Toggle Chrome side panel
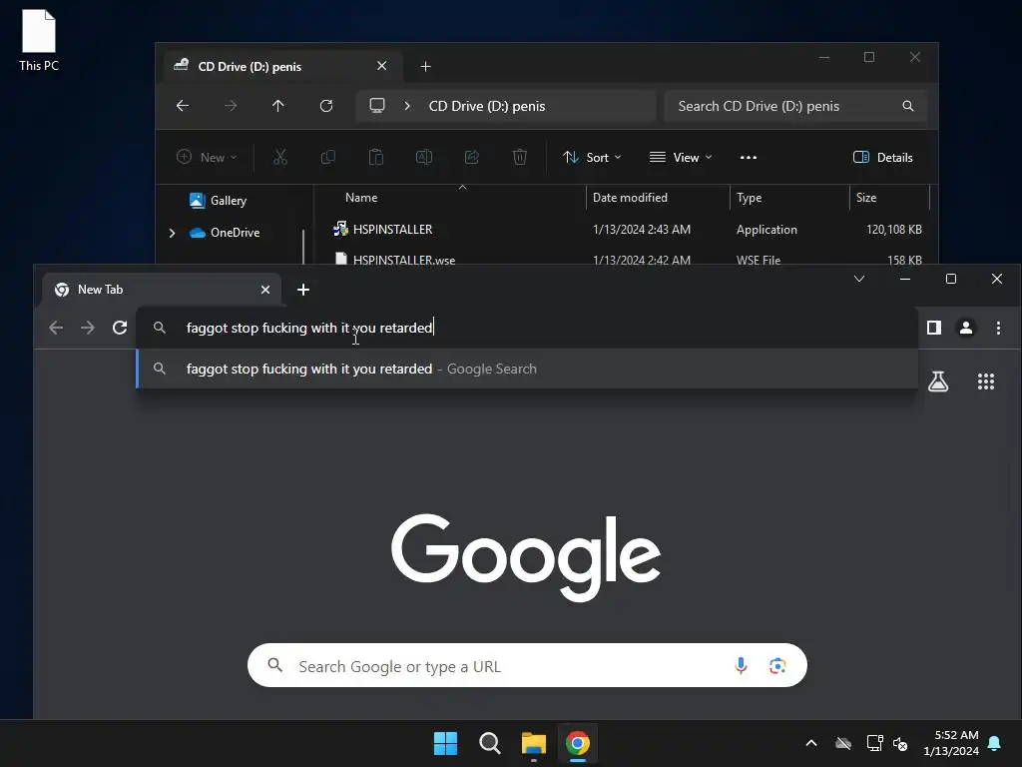Viewport: 1022px width, 767px height. (934, 328)
